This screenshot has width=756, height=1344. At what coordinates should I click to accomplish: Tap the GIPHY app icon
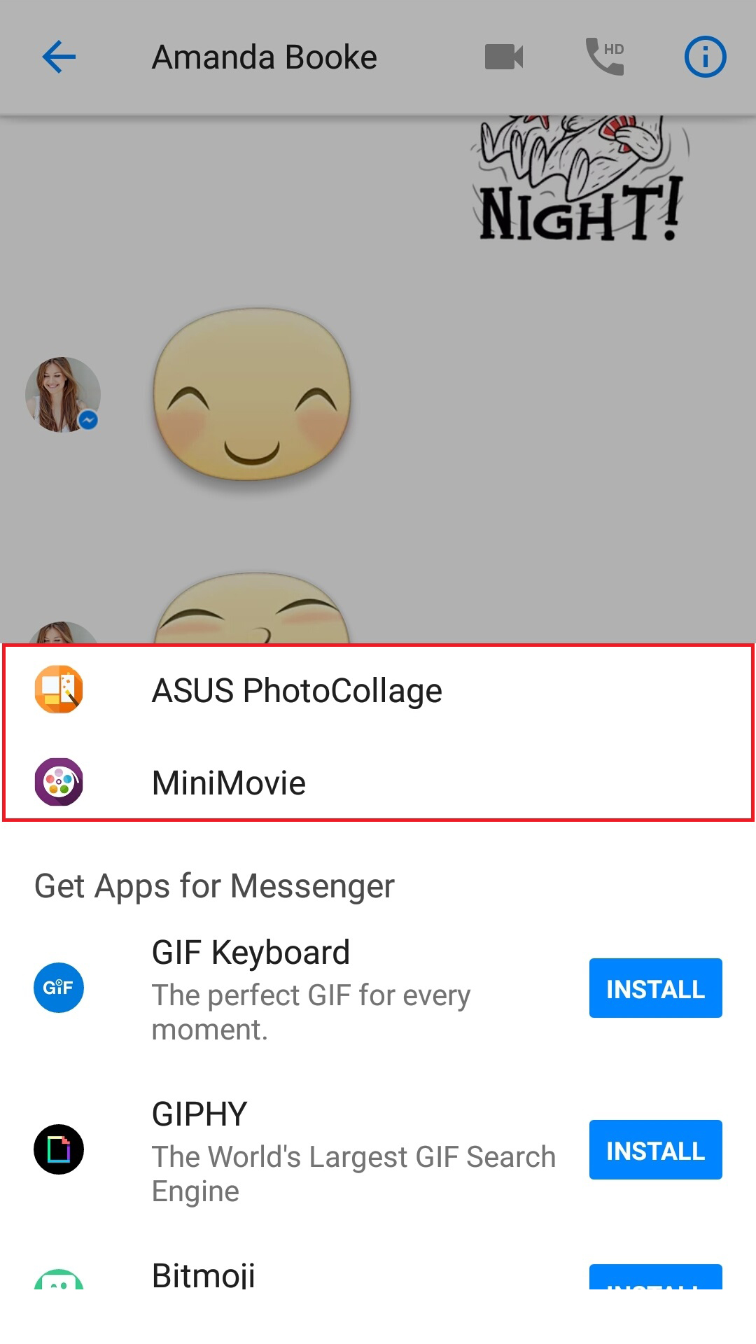click(x=59, y=1149)
